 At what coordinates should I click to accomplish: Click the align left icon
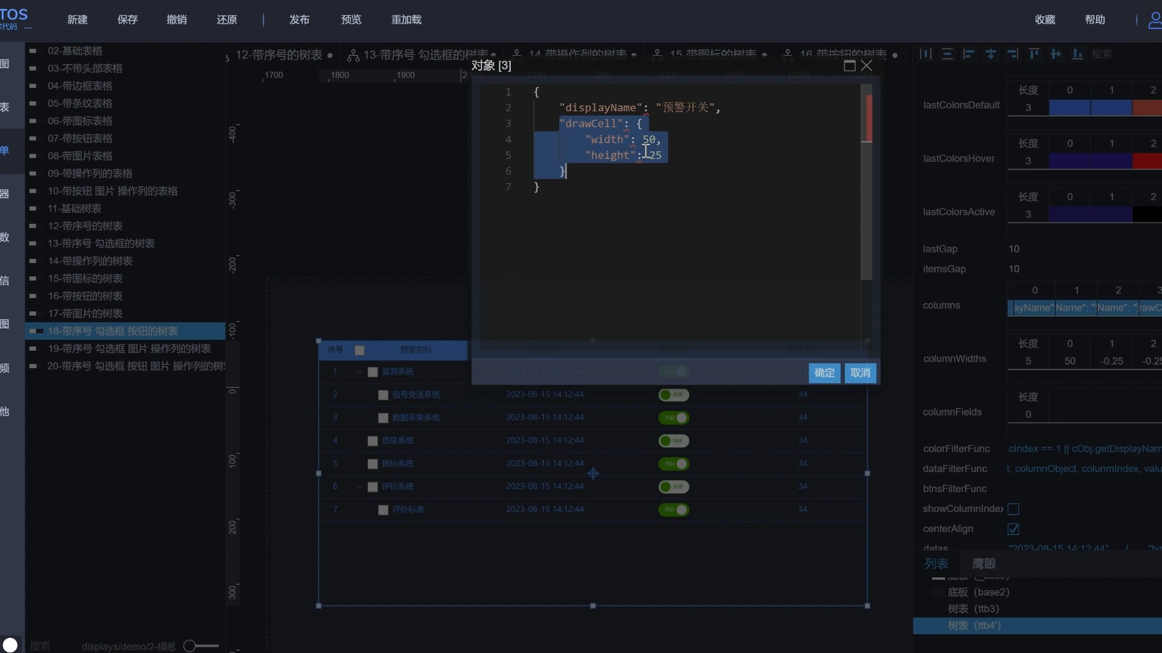(x=969, y=54)
